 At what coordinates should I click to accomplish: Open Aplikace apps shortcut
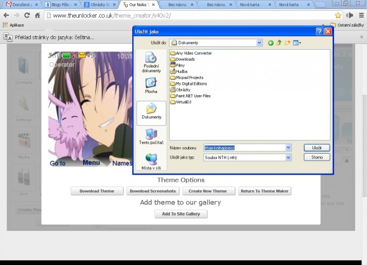point(13,25)
